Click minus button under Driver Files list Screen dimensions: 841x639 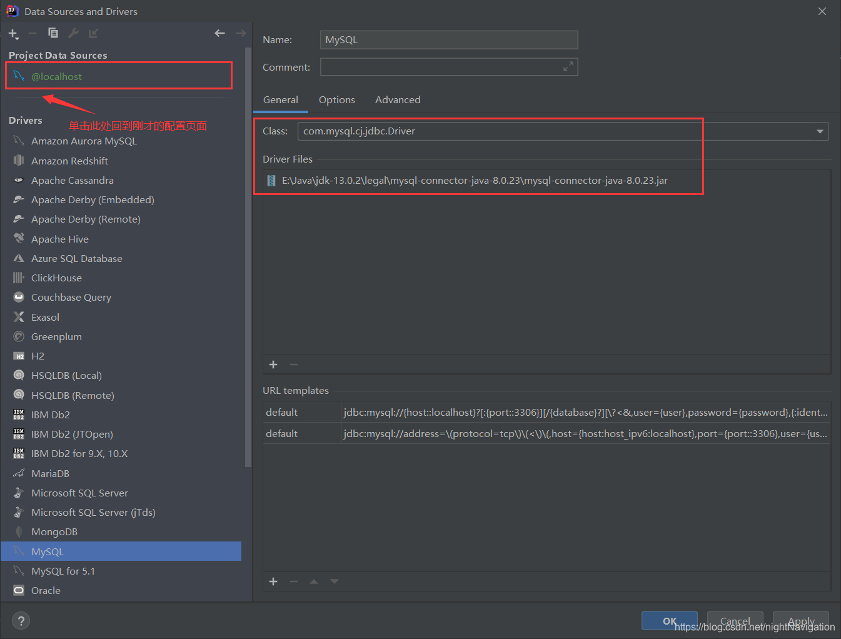point(294,365)
